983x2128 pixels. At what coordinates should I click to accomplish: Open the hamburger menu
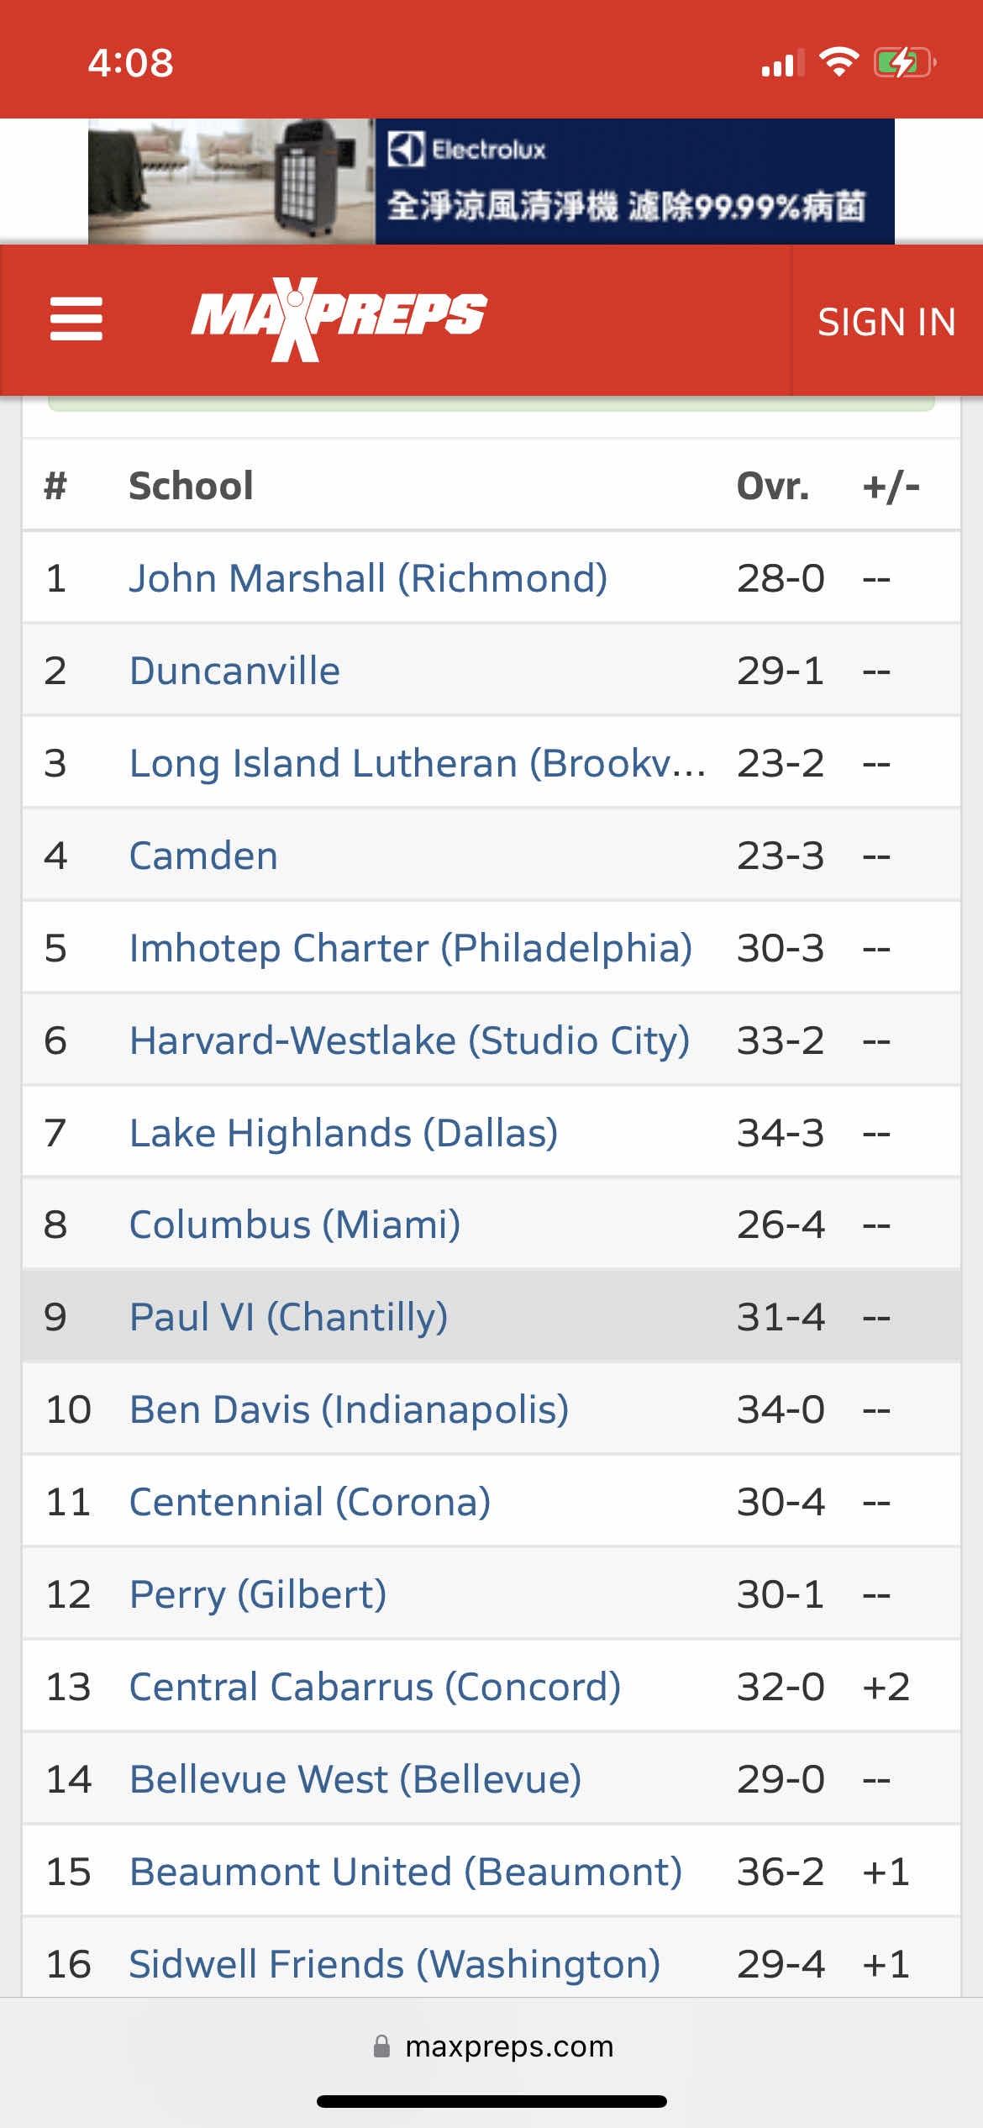pyautogui.click(x=76, y=319)
